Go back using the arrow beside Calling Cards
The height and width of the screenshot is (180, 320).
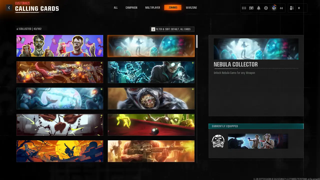[x=9, y=8]
